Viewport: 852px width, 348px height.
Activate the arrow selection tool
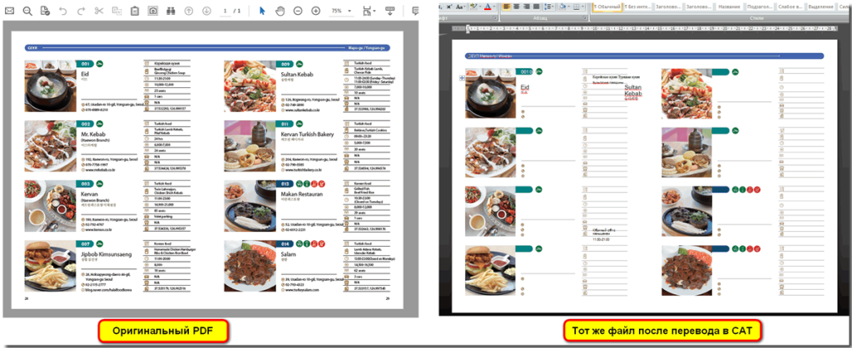(262, 11)
